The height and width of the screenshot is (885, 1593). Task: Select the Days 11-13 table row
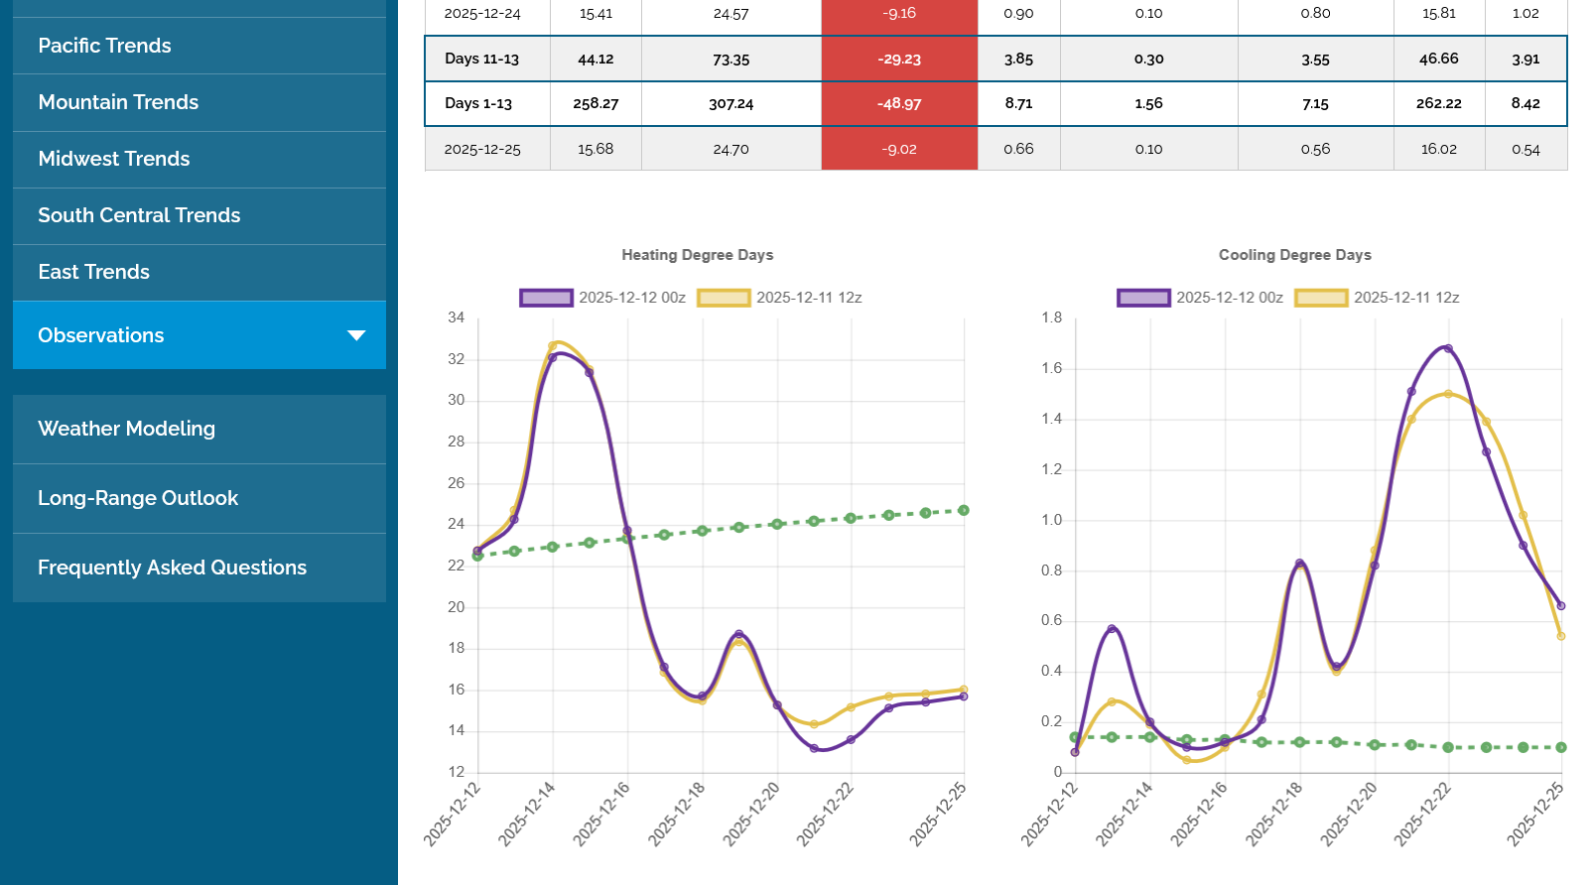(x=482, y=59)
